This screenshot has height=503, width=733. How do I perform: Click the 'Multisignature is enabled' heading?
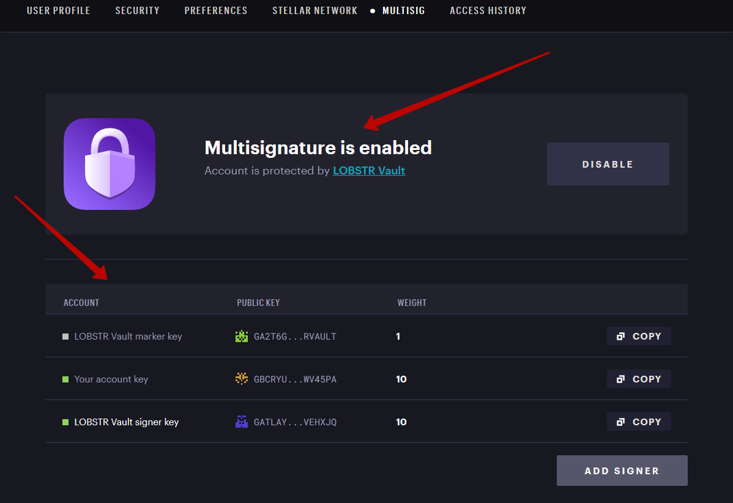pyautogui.click(x=318, y=147)
